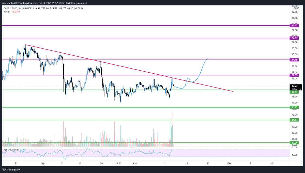Click the 40.00 tick on RSI axis

click(x=295, y=155)
